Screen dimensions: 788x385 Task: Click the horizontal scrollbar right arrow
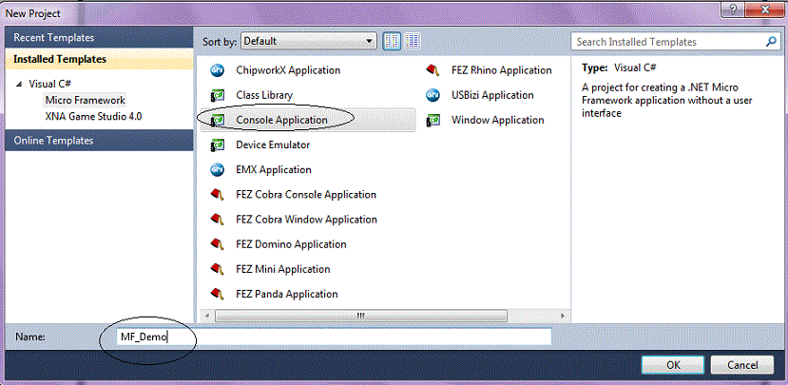[x=563, y=317]
